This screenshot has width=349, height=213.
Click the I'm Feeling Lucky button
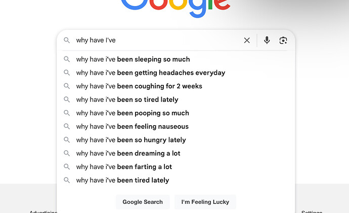205,202
